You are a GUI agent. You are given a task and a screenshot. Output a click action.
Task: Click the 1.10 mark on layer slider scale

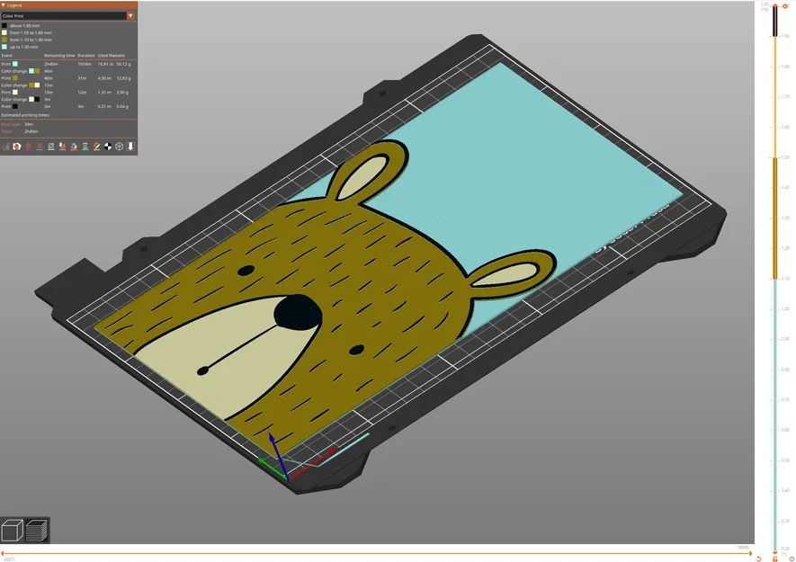pyautogui.click(x=785, y=279)
